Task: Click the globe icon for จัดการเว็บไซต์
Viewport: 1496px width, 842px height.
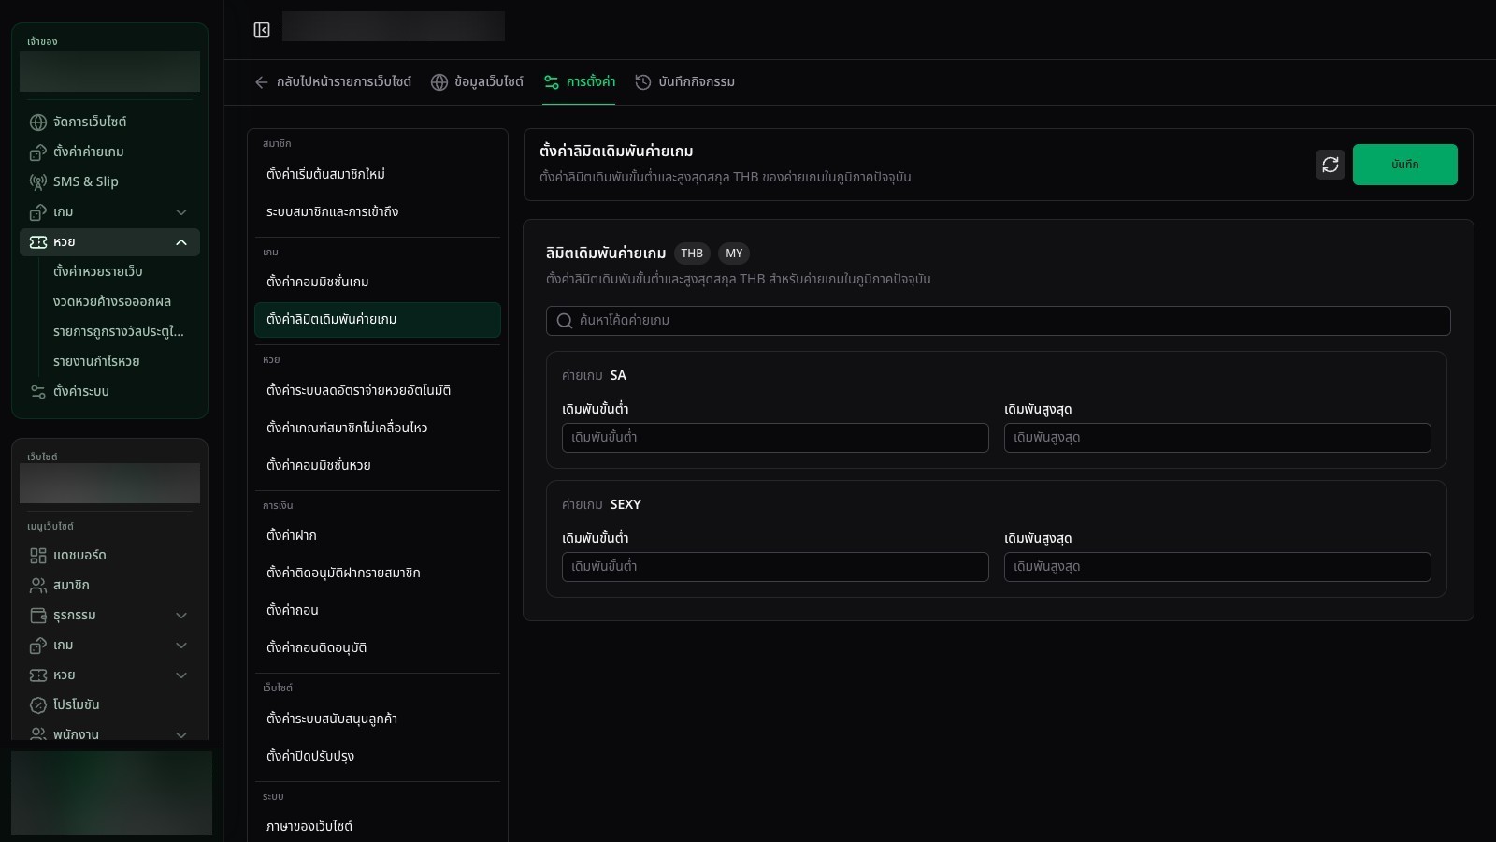Action: [38, 123]
